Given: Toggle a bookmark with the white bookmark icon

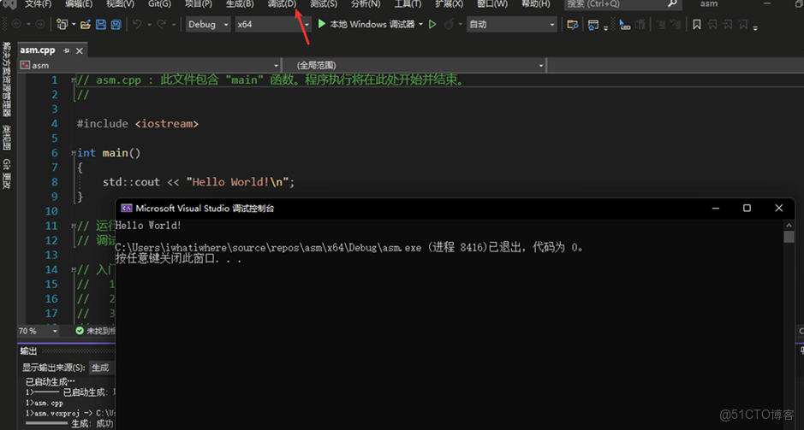Looking at the screenshot, I should 697,24.
